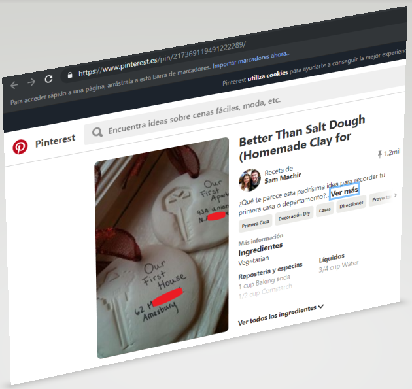Click the Más información label
The image size is (412, 389).
pos(261,239)
